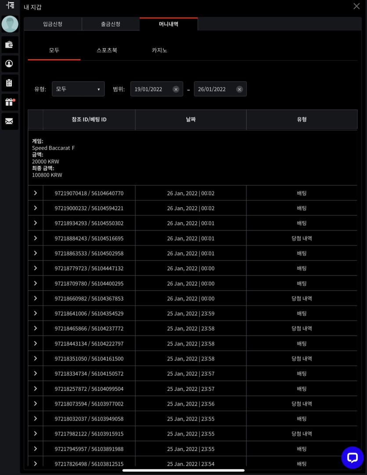Expand row 97217945957 / 56103891988
This screenshot has height=475, width=367.
[36, 448]
